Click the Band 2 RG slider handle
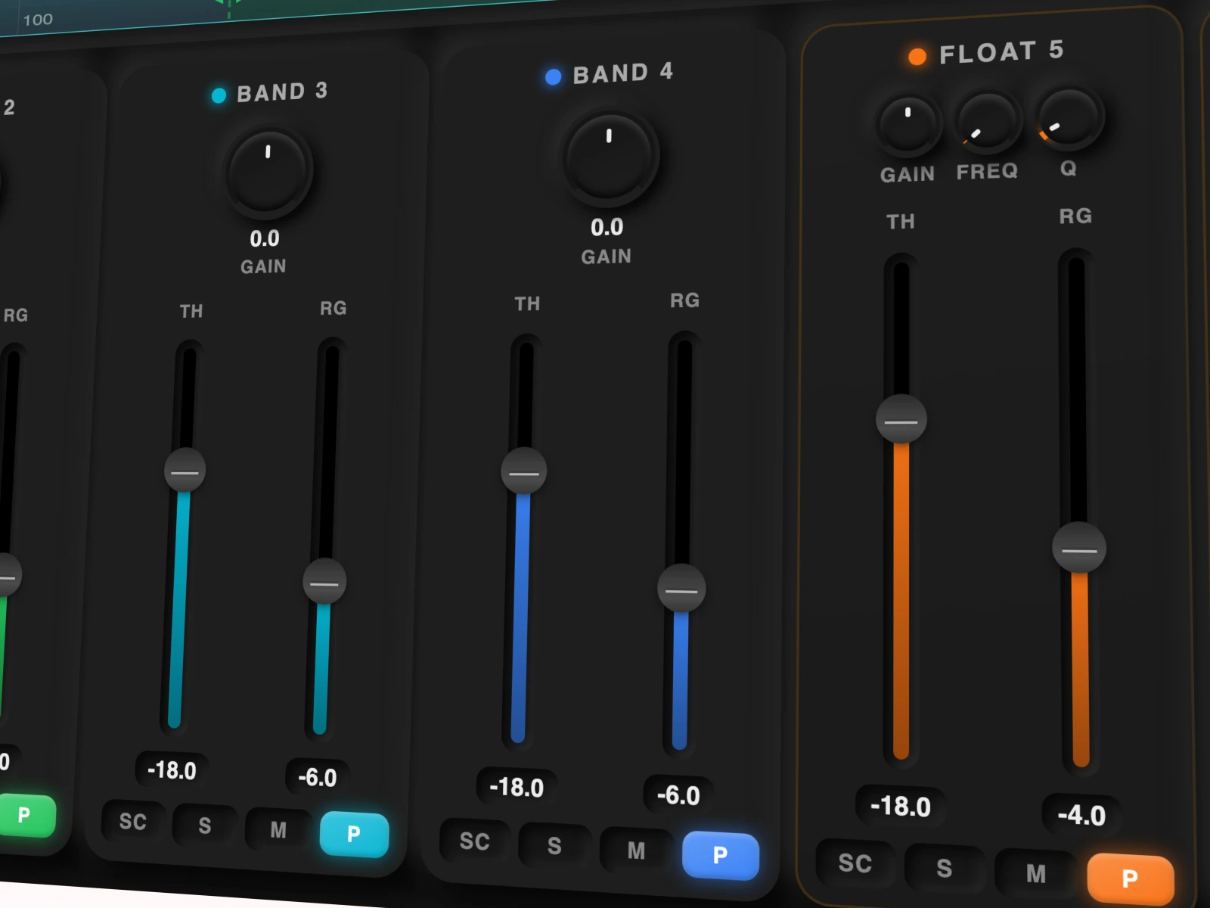1210x908 pixels. (x=8, y=575)
